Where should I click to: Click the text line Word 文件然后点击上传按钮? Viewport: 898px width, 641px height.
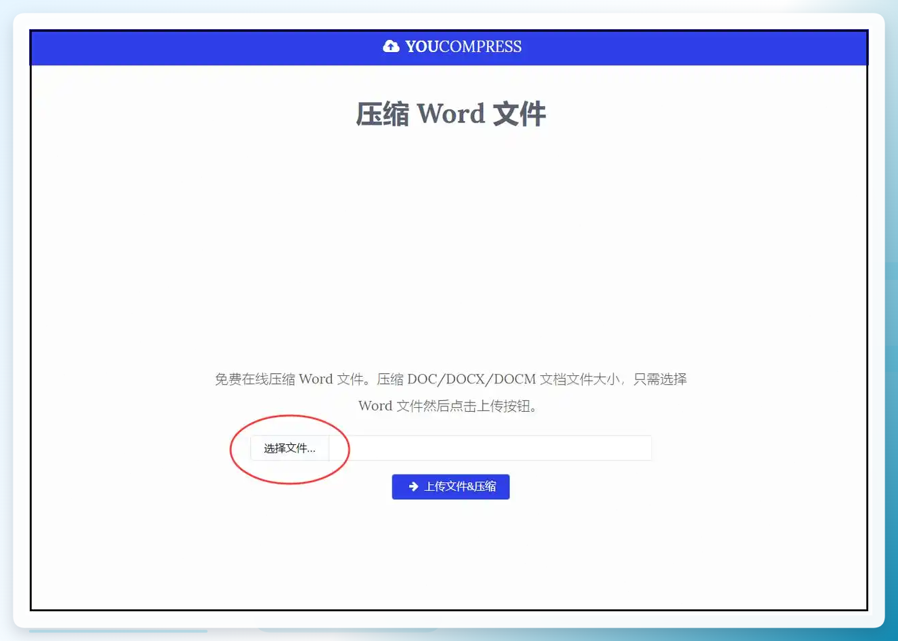click(x=448, y=406)
